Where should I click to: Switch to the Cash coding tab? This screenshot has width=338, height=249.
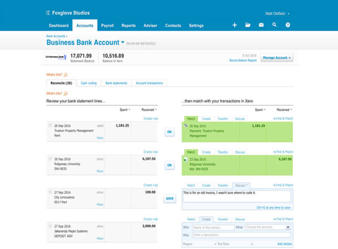[88, 83]
